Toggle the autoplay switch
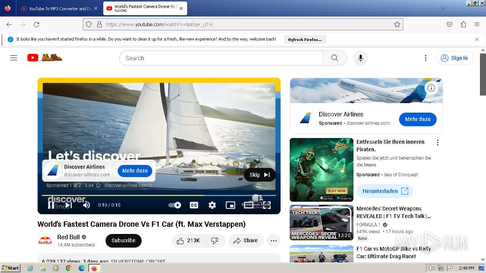This screenshot has width=486, height=273. 175,205
